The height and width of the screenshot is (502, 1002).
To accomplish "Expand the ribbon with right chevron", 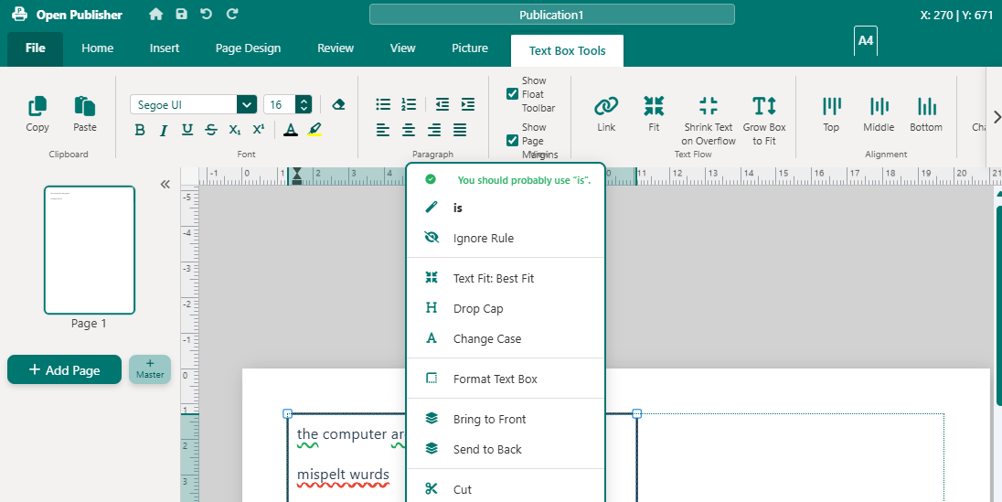I will [997, 116].
